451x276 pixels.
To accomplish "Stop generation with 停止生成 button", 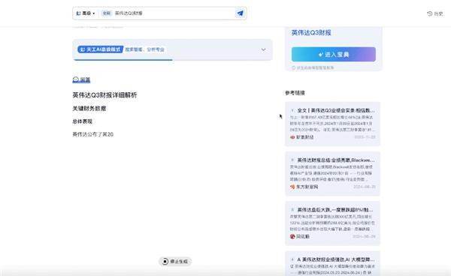I will point(175,261).
